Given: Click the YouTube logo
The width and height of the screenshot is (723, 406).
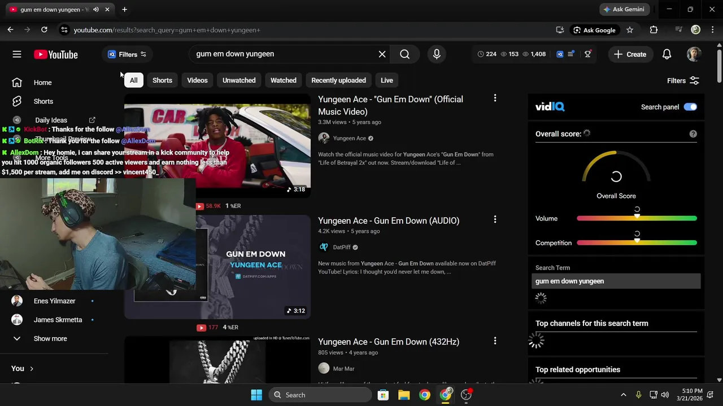Looking at the screenshot, I should pyautogui.click(x=55, y=54).
